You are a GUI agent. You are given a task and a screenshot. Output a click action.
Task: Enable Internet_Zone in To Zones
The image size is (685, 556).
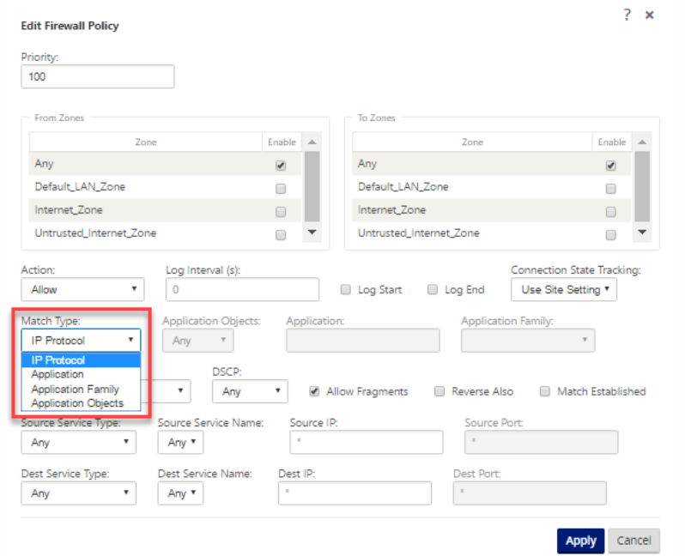(610, 211)
